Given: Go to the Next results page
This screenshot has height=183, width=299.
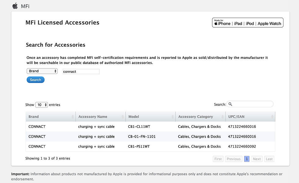Looking at the screenshot, I should [257, 159].
